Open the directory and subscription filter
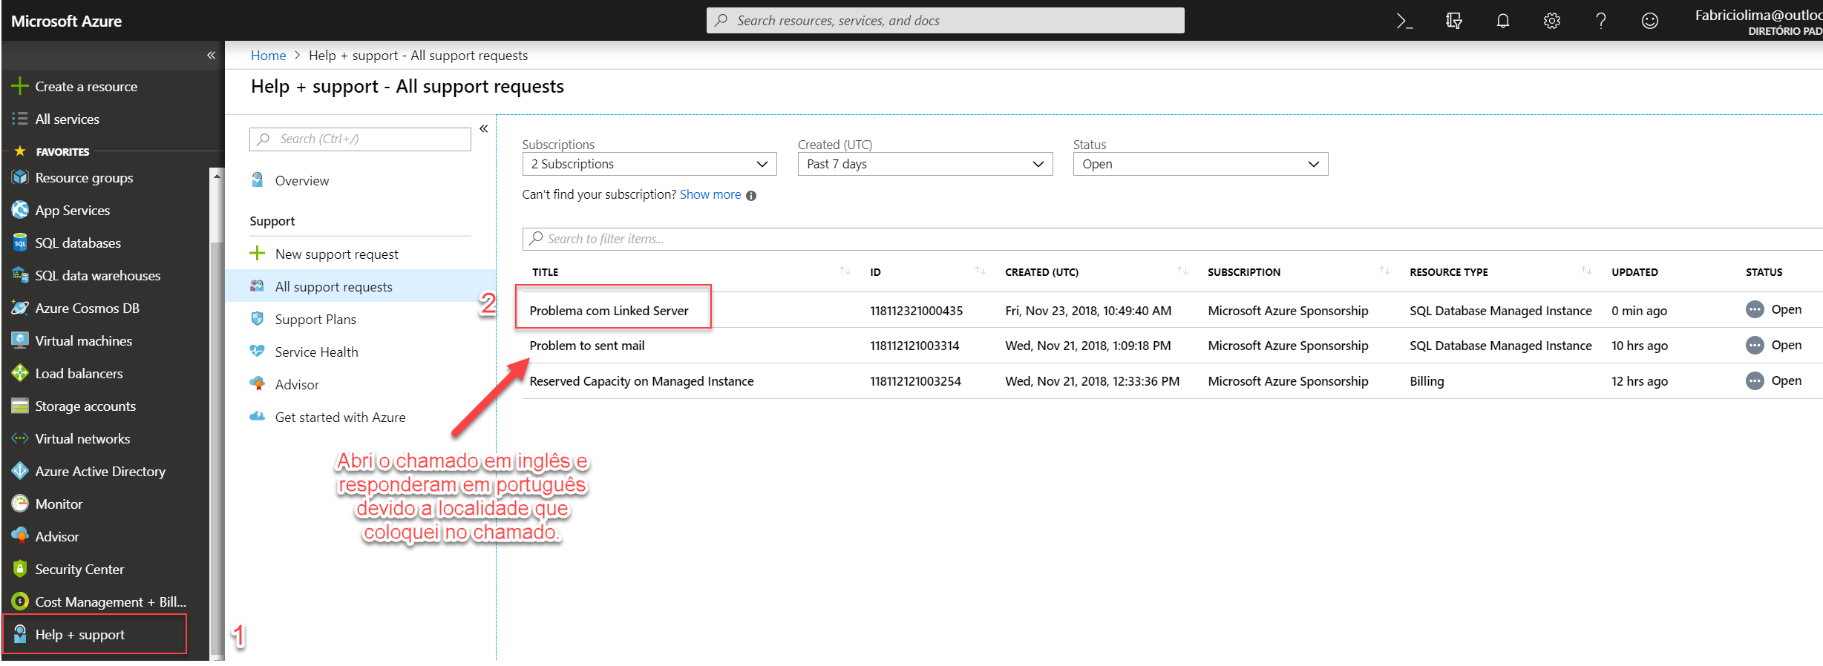The width and height of the screenshot is (1823, 666). (1453, 21)
